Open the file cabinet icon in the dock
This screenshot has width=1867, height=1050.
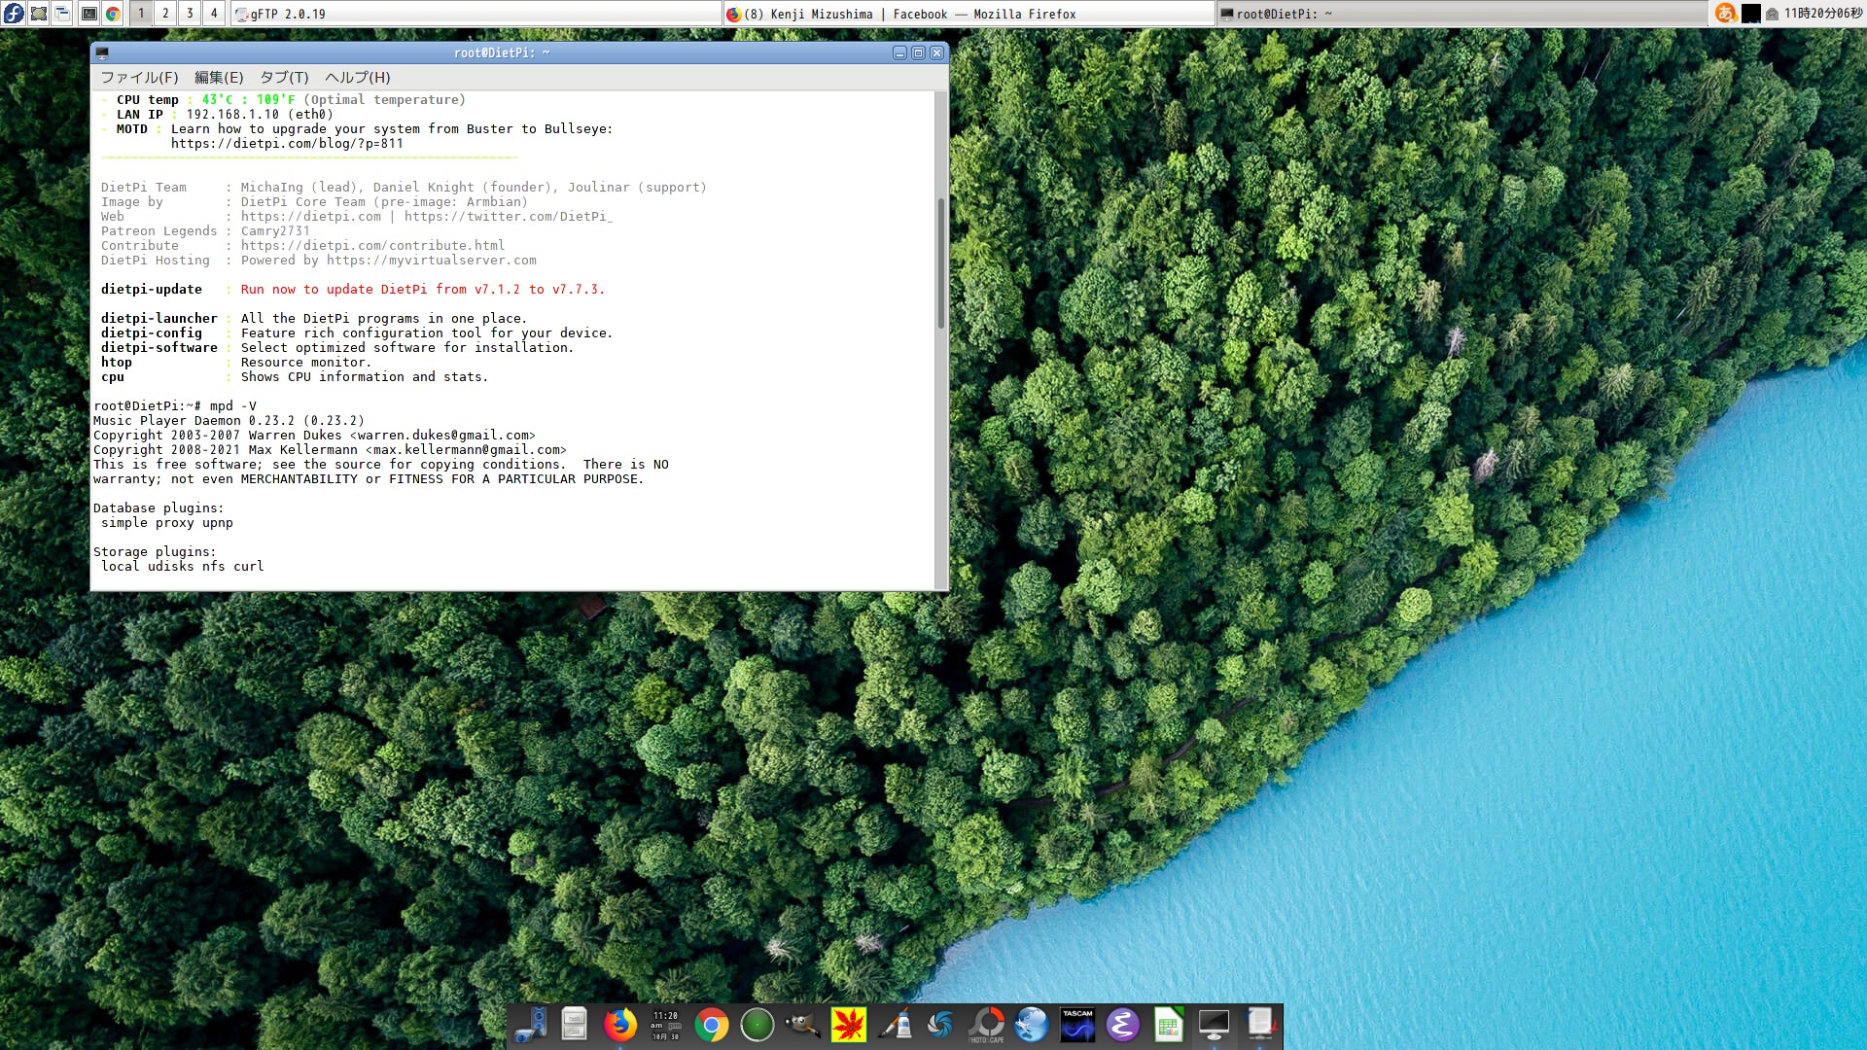tap(574, 1025)
